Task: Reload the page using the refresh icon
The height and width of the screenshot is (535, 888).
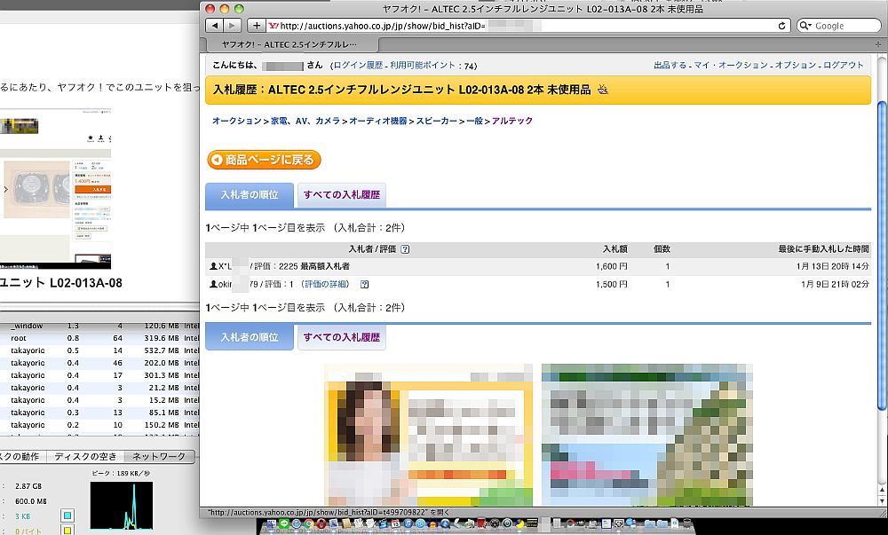Action: [x=781, y=26]
